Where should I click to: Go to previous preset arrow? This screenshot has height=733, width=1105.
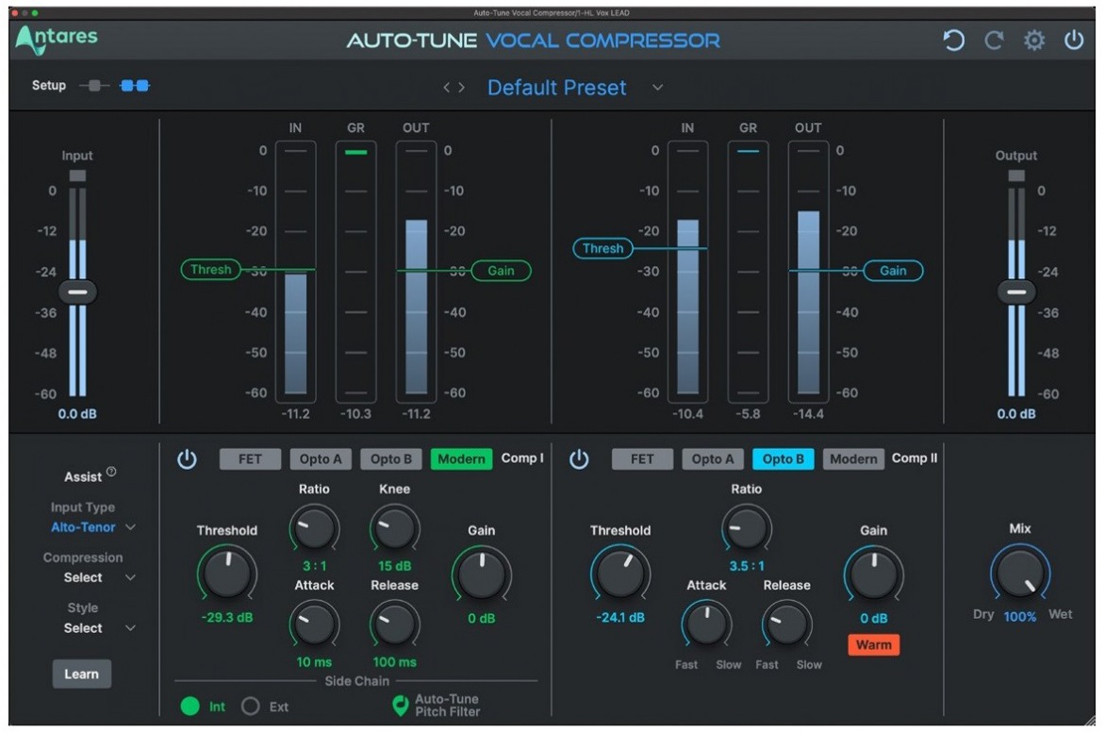pos(446,88)
